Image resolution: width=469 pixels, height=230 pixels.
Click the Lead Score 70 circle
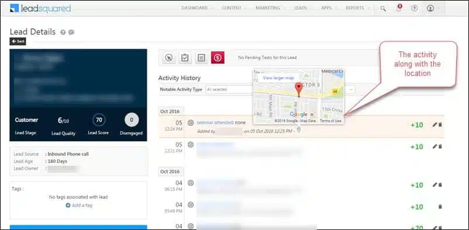pos(99,120)
